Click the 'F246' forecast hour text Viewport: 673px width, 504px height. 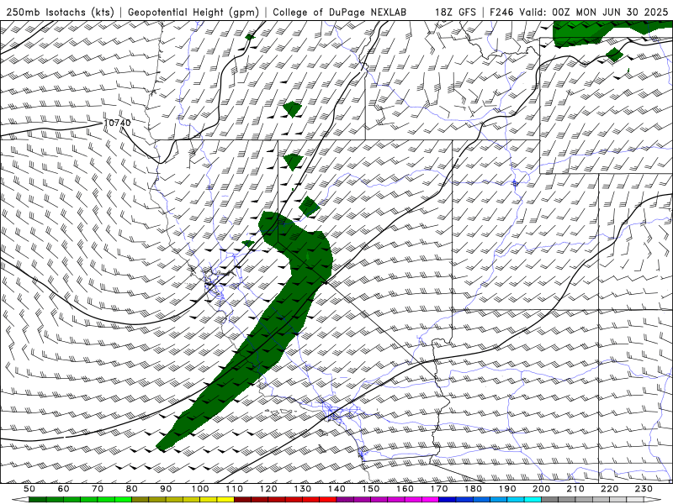[501, 12]
